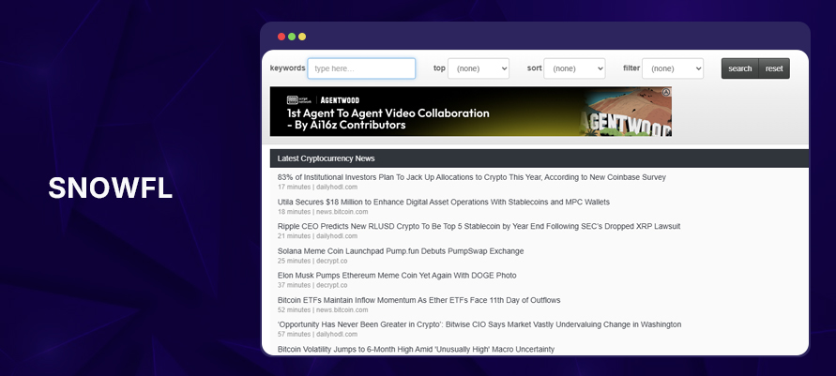This screenshot has height=376, width=836.
Task: Open the Solana Pump.fun PumpSwap Exchange article
Action: 401,251
